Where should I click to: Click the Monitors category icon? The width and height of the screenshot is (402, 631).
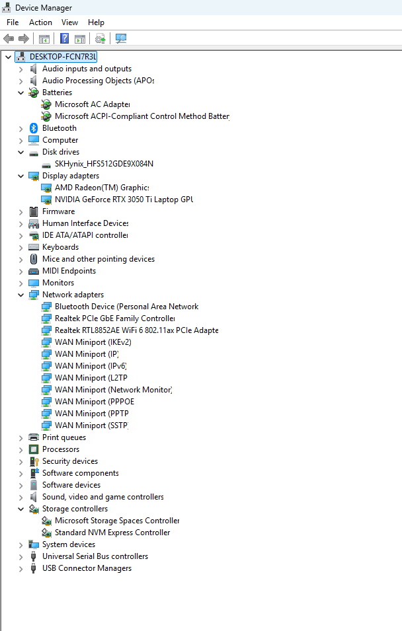(34, 283)
